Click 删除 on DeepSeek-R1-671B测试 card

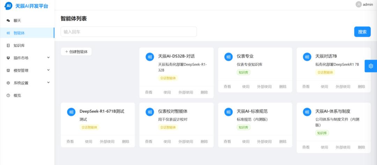click(x=126, y=141)
